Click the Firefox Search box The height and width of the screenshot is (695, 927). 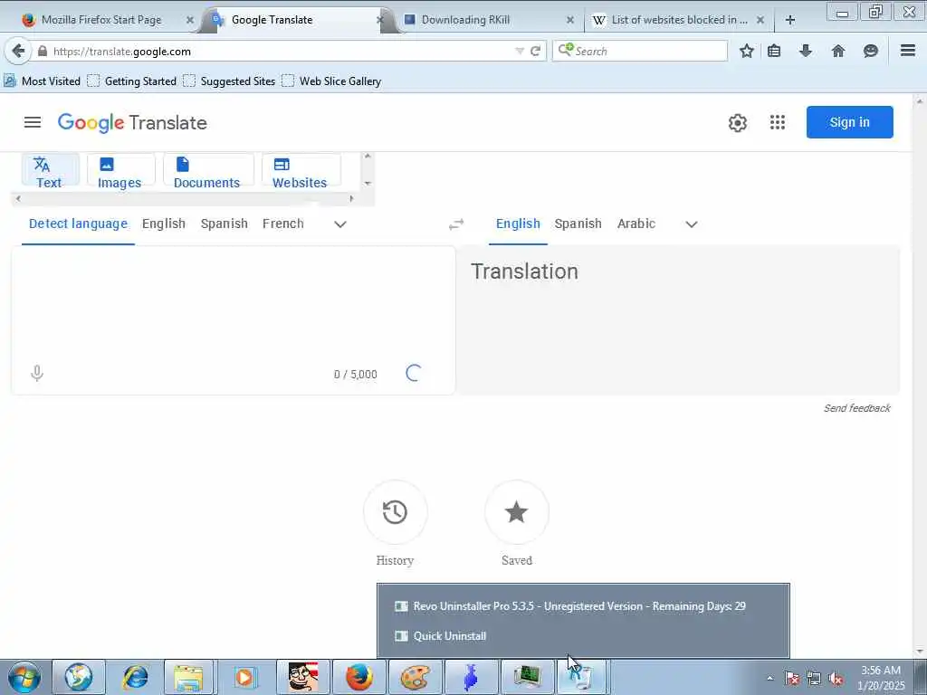point(640,51)
